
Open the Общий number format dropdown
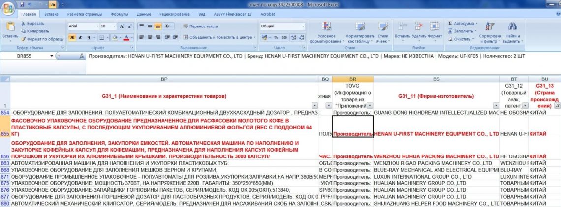pos(303,26)
